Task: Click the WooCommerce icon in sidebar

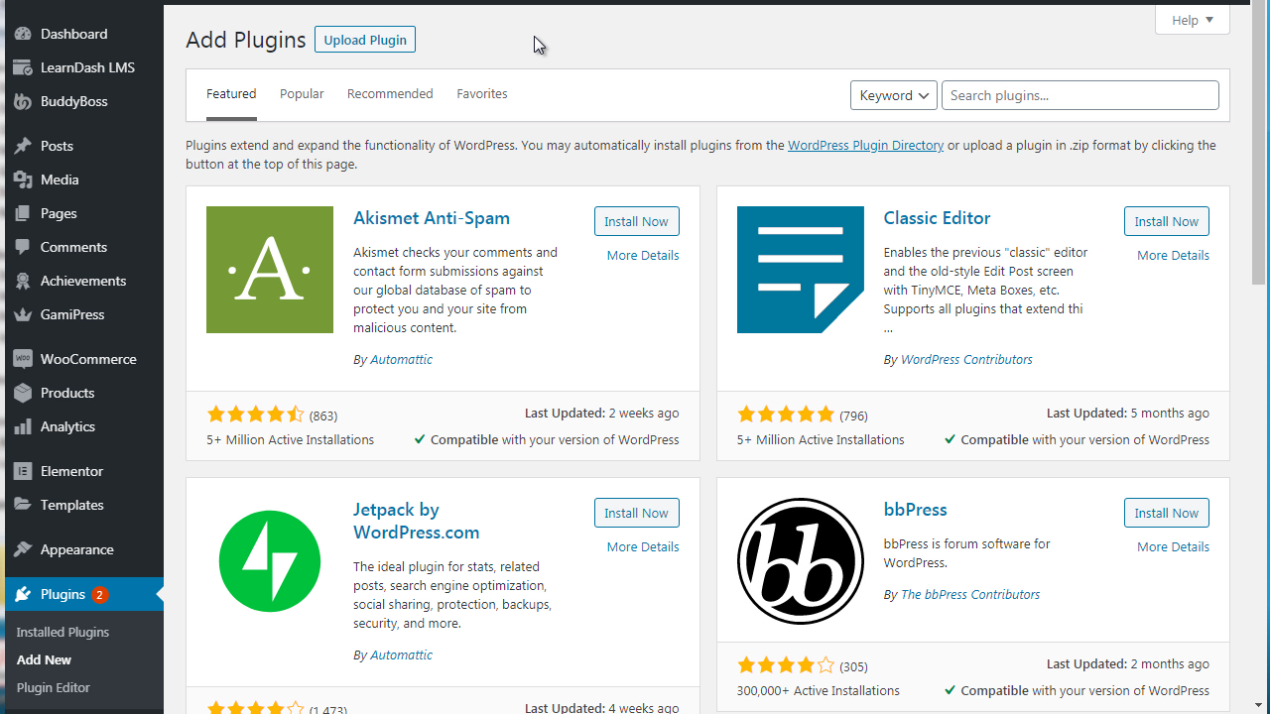Action: [23, 359]
